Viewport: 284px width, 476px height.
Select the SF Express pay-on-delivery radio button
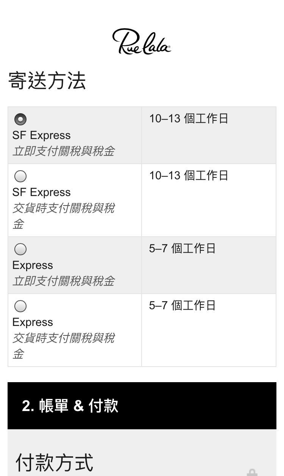click(20, 176)
